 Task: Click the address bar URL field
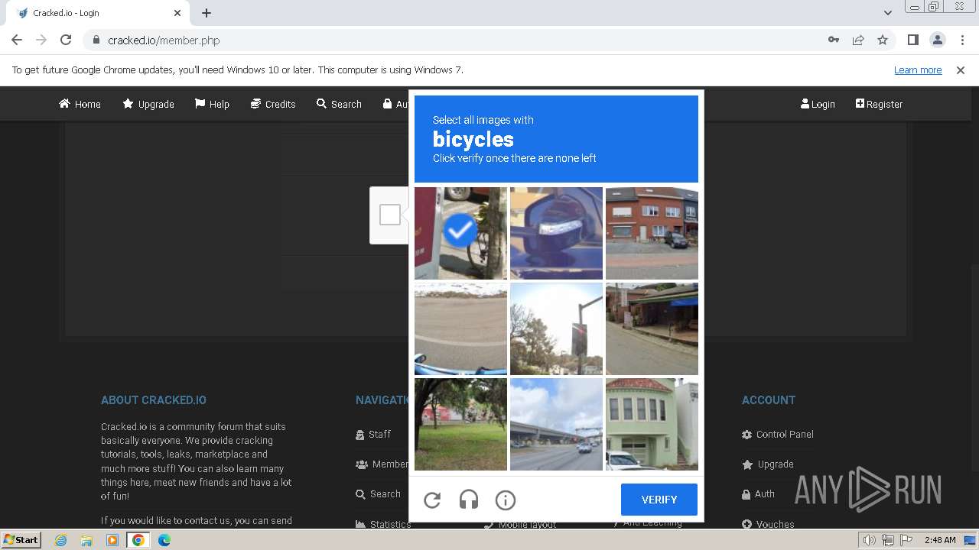pos(459,40)
